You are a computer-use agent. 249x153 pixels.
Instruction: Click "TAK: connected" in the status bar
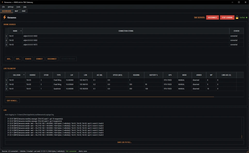pos(71,151)
